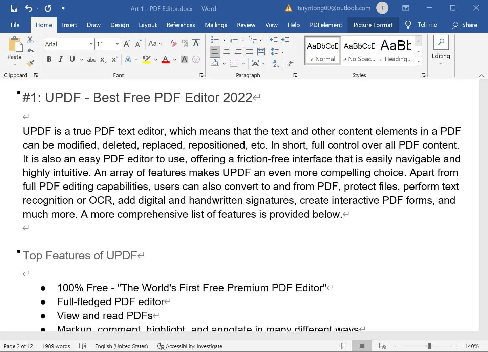Viewport: 488px width, 352px height.
Task: Open the Font dialog box launcher
Action: point(201,75)
